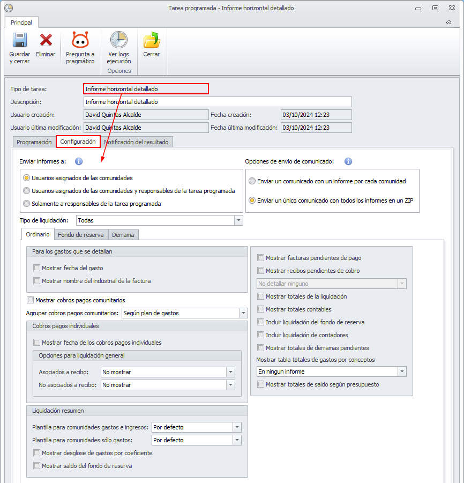Screen dimensions: 464x483
Task: Collapse the ribbon with the chevron icon
Action: 448,22
